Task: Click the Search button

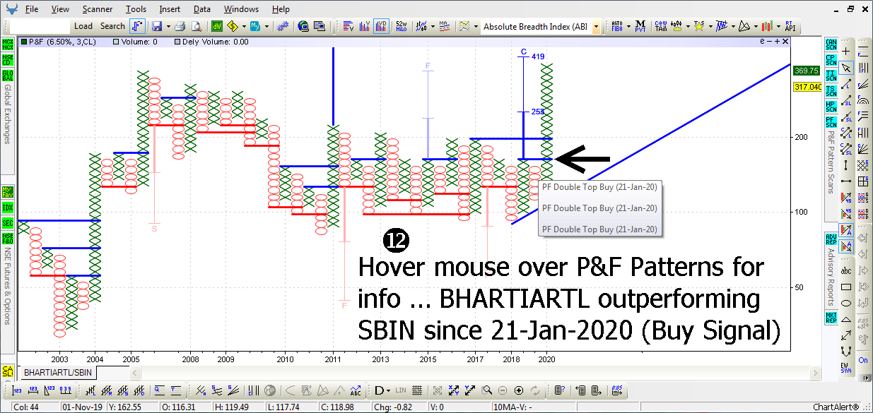Action: pyautogui.click(x=112, y=26)
